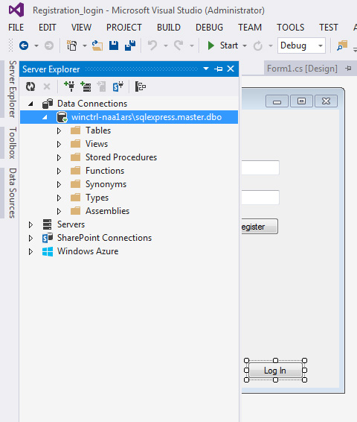Expand the Stored Procedures folder
Screen dimensions: 357x422
[59, 158]
